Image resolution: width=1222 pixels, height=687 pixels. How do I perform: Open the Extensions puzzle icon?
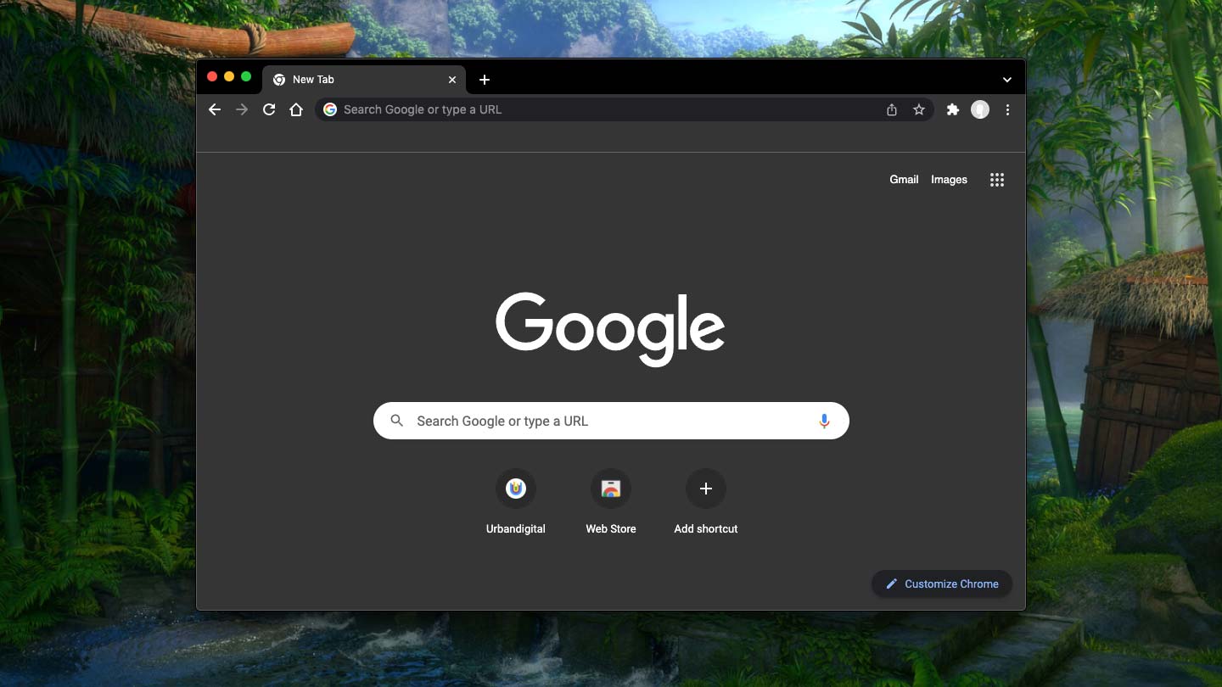coord(953,109)
